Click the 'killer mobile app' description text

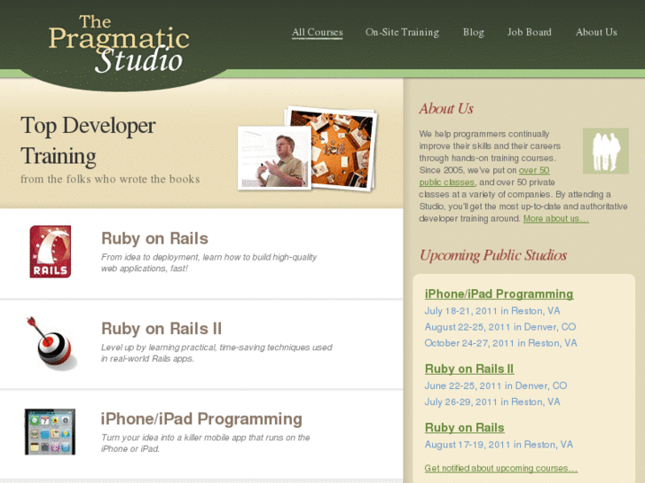(x=206, y=443)
